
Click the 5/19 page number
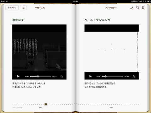111,108
